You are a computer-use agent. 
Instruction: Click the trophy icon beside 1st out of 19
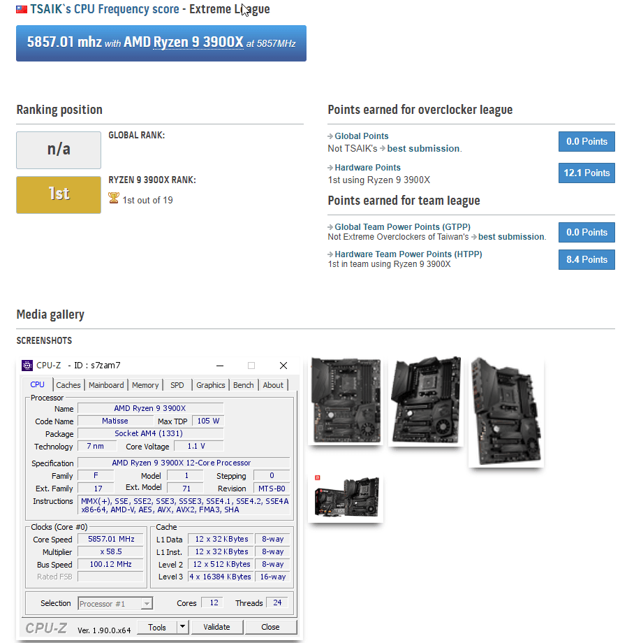pyautogui.click(x=113, y=198)
